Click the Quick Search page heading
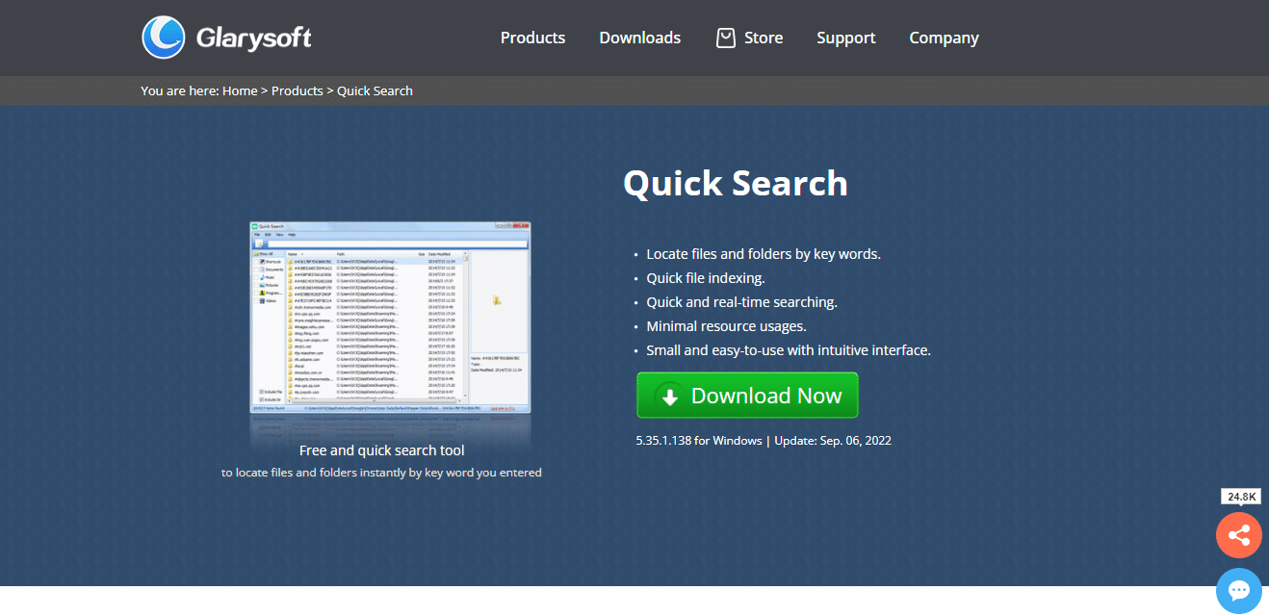This screenshot has width=1269, height=616. pyautogui.click(x=735, y=183)
